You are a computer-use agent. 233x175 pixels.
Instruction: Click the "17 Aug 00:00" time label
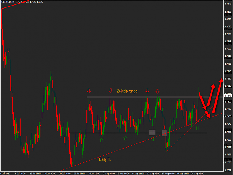[168, 174]
